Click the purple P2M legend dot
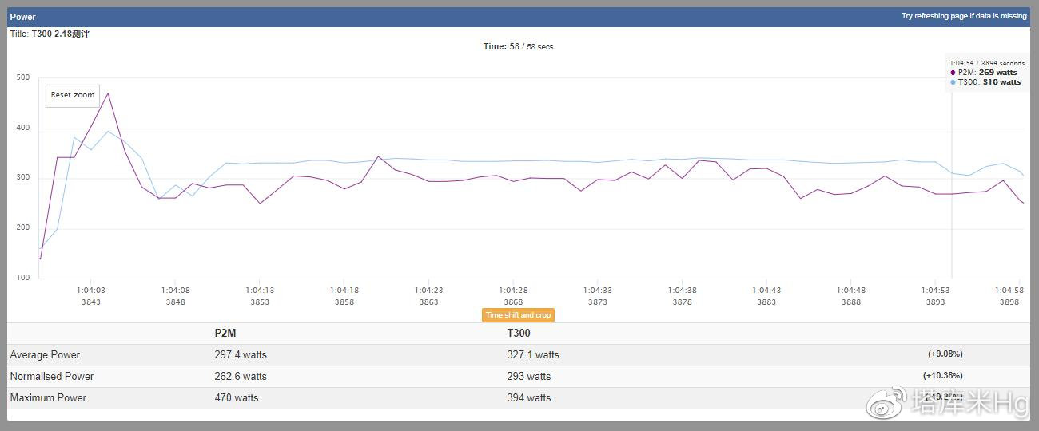This screenshot has width=1039, height=431. click(x=953, y=73)
